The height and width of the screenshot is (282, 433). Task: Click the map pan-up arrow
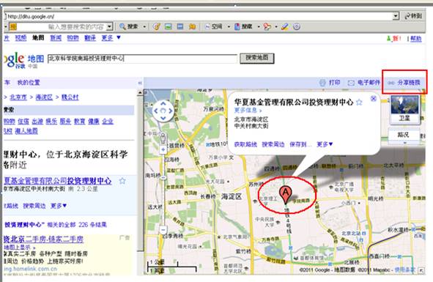(163, 103)
